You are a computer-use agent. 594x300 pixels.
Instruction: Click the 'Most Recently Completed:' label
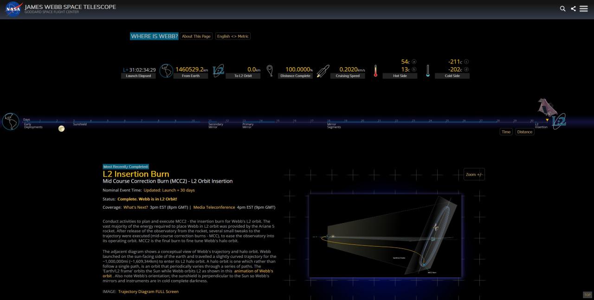point(126,166)
